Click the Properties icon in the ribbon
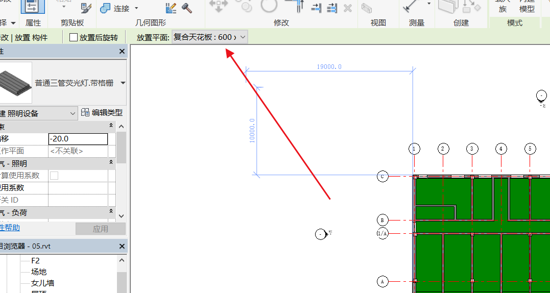The width and height of the screenshot is (550, 293). pyautogui.click(x=32, y=7)
